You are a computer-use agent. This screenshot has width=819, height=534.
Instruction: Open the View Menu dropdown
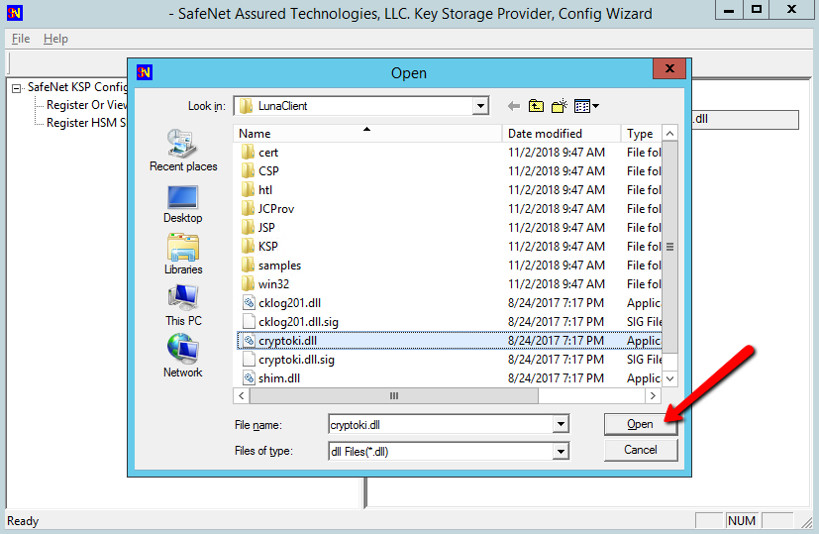[x=586, y=106]
